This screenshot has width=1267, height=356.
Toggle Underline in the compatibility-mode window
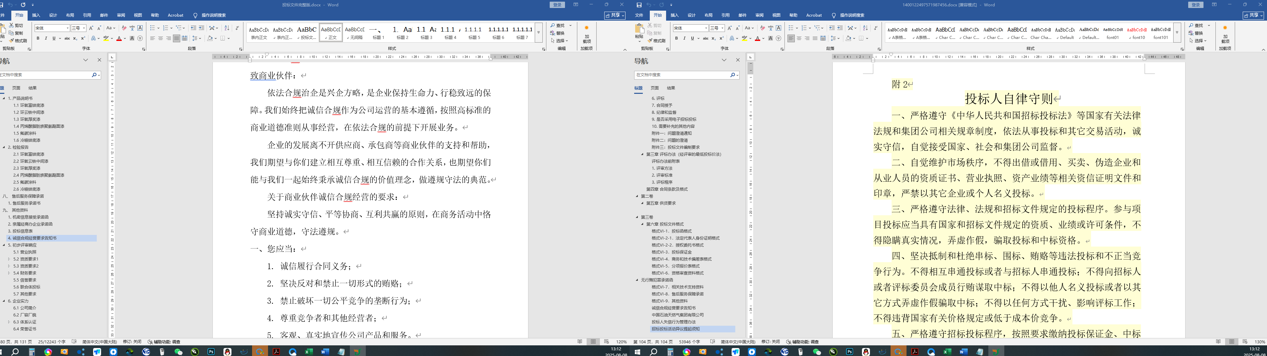tap(692, 38)
